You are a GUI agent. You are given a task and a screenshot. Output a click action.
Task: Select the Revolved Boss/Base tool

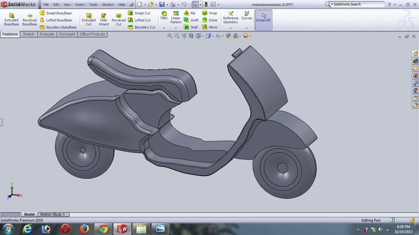pos(29,20)
